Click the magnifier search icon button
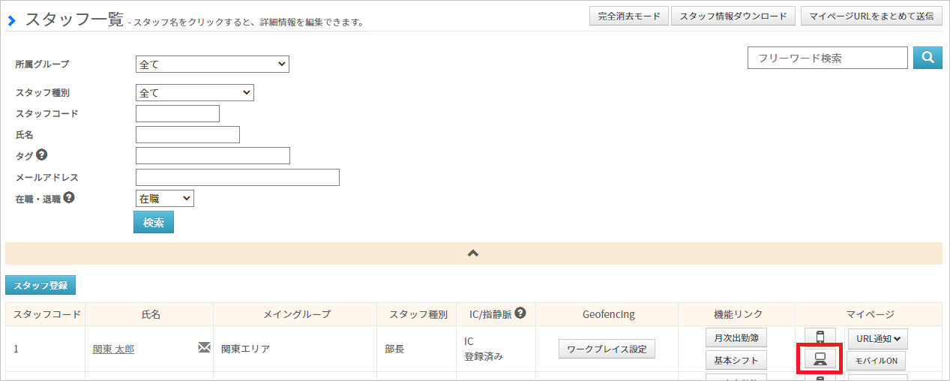The image size is (950, 381). [x=928, y=58]
